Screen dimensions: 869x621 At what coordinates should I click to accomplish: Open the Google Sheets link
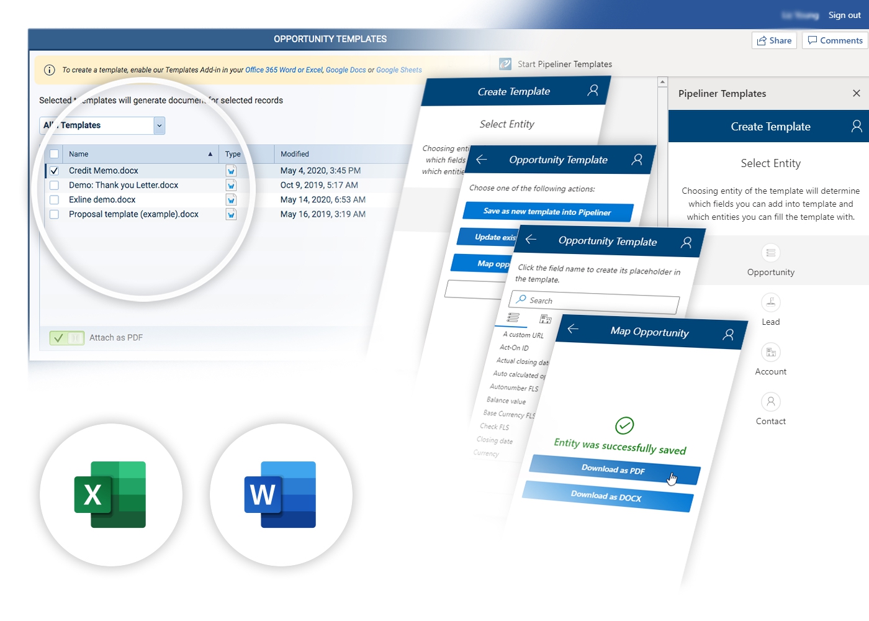pos(399,70)
